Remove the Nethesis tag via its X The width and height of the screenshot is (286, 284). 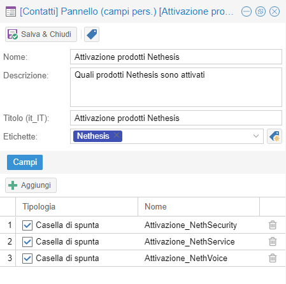click(x=117, y=135)
